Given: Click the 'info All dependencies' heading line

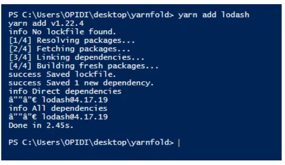Looking at the screenshot, I should coord(58,108).
